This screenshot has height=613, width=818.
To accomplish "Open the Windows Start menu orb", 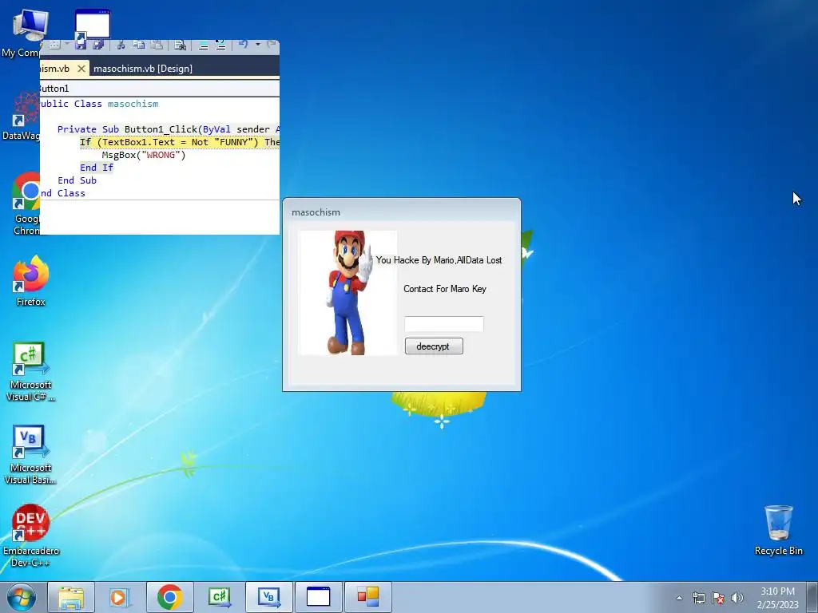I will coord(22,597).
